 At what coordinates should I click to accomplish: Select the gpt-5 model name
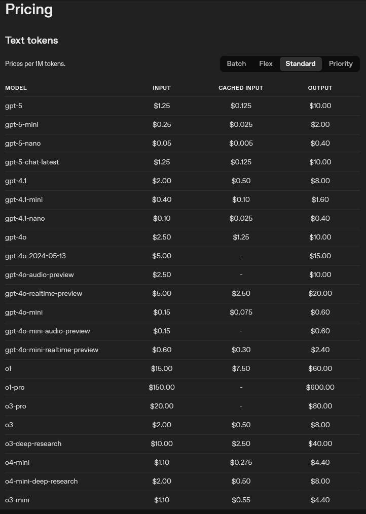14,106
